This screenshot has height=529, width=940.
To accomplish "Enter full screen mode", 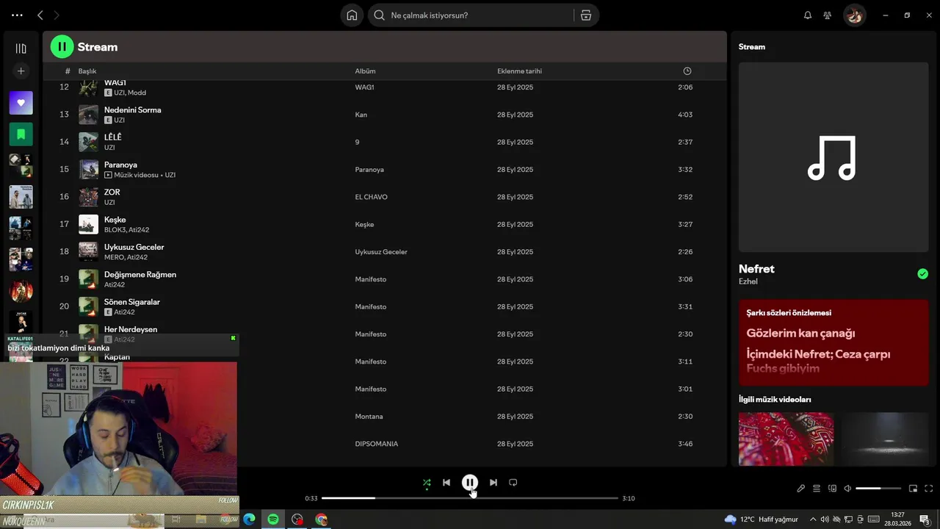I will (x=929, y=489).
